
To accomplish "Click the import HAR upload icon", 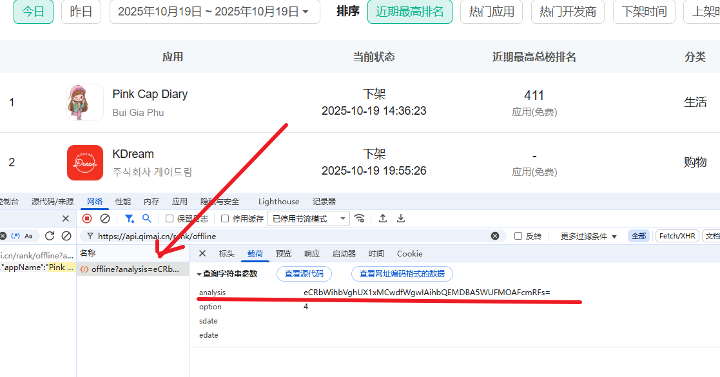I will pyautogui.click(x=382, y=218).
